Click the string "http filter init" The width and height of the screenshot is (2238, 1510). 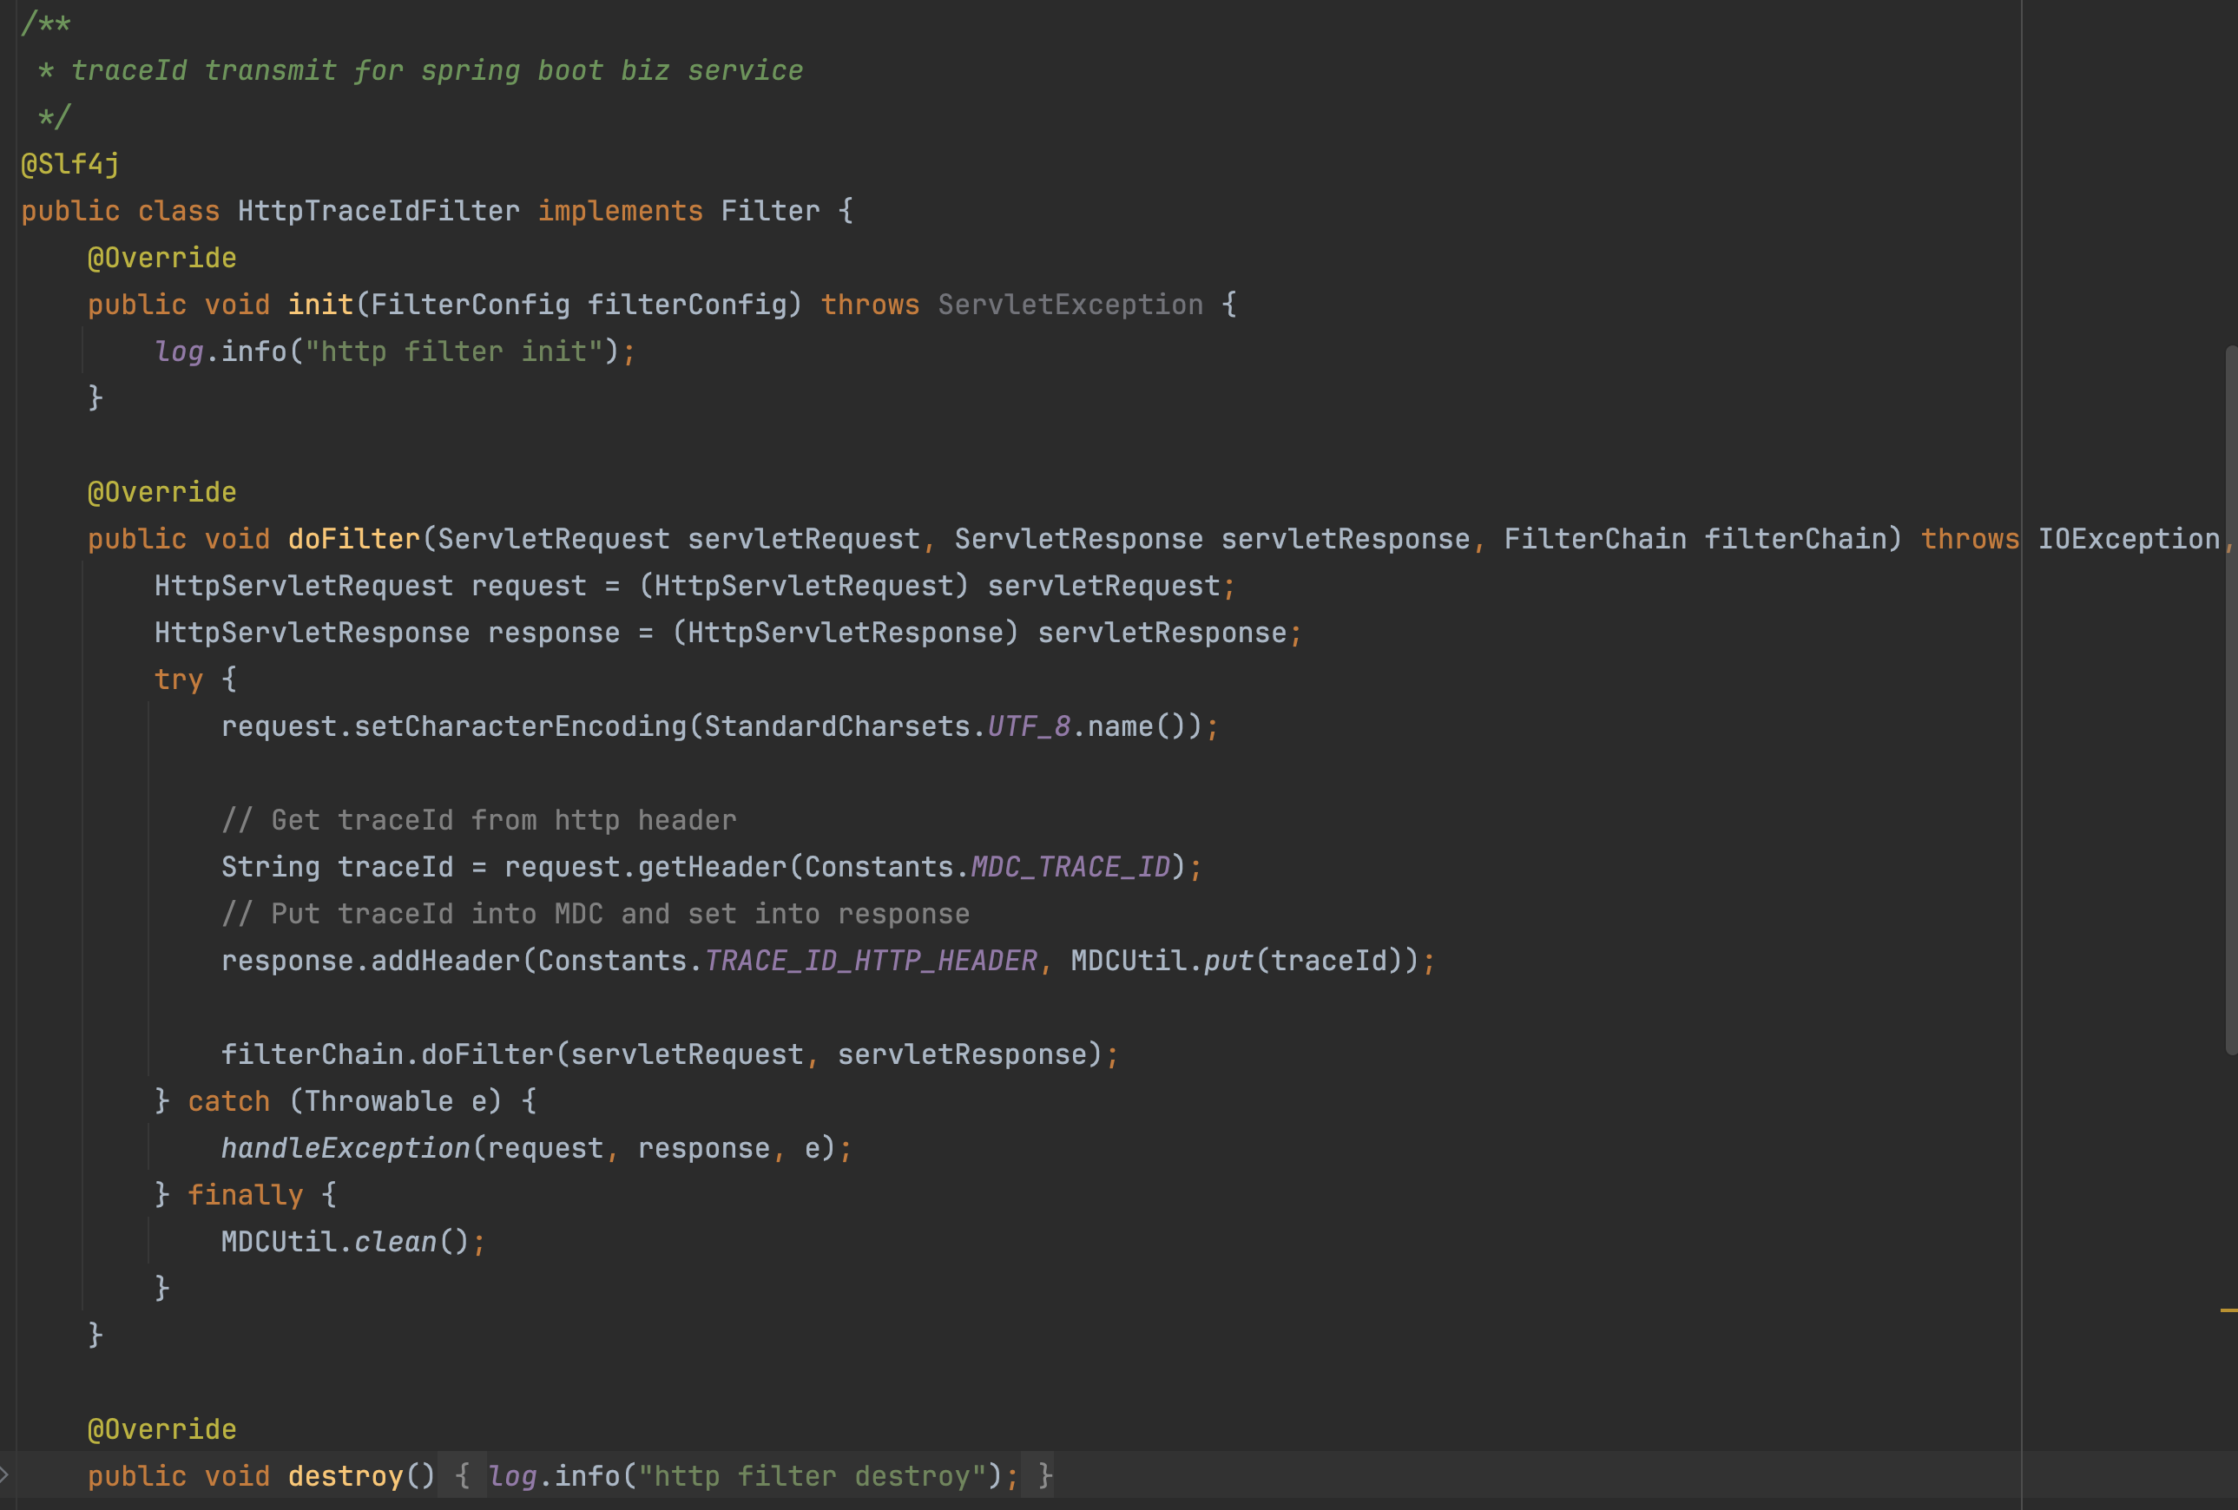[453, 351]
